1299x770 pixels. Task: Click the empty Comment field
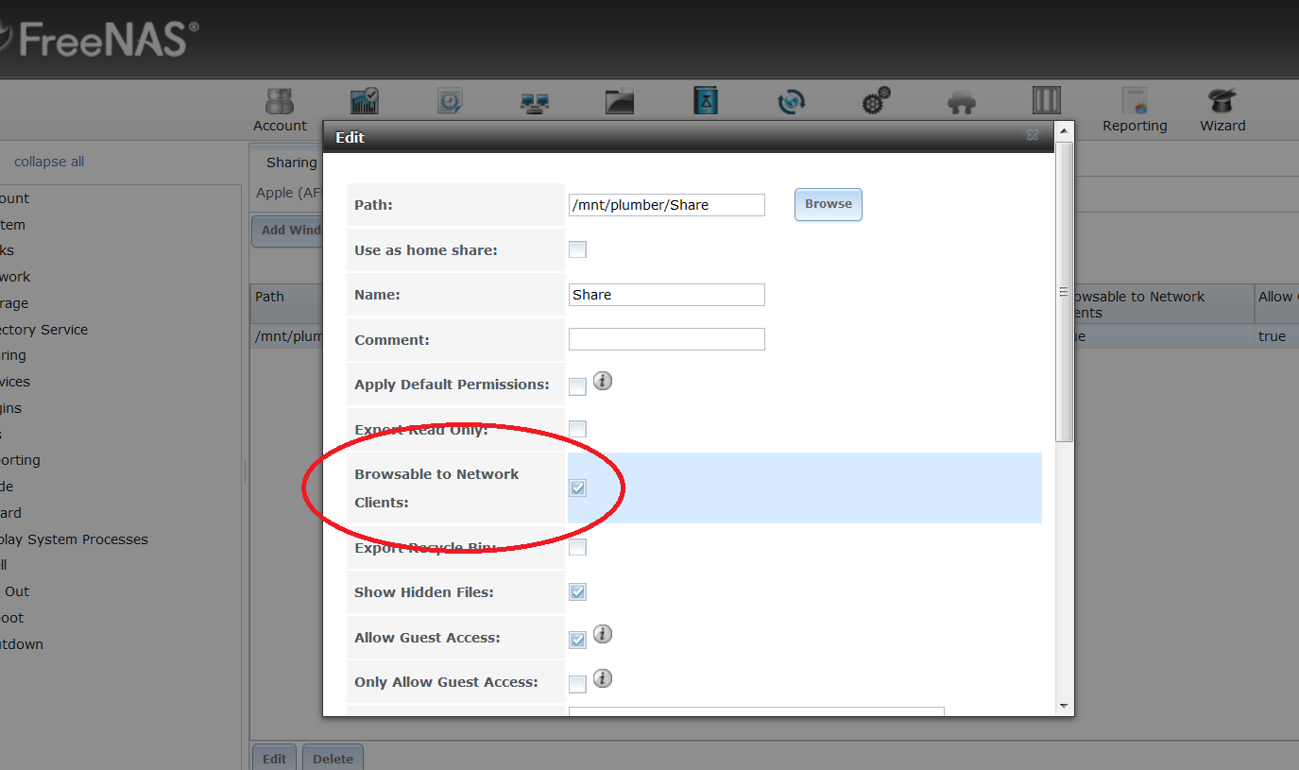click(667, 339)
